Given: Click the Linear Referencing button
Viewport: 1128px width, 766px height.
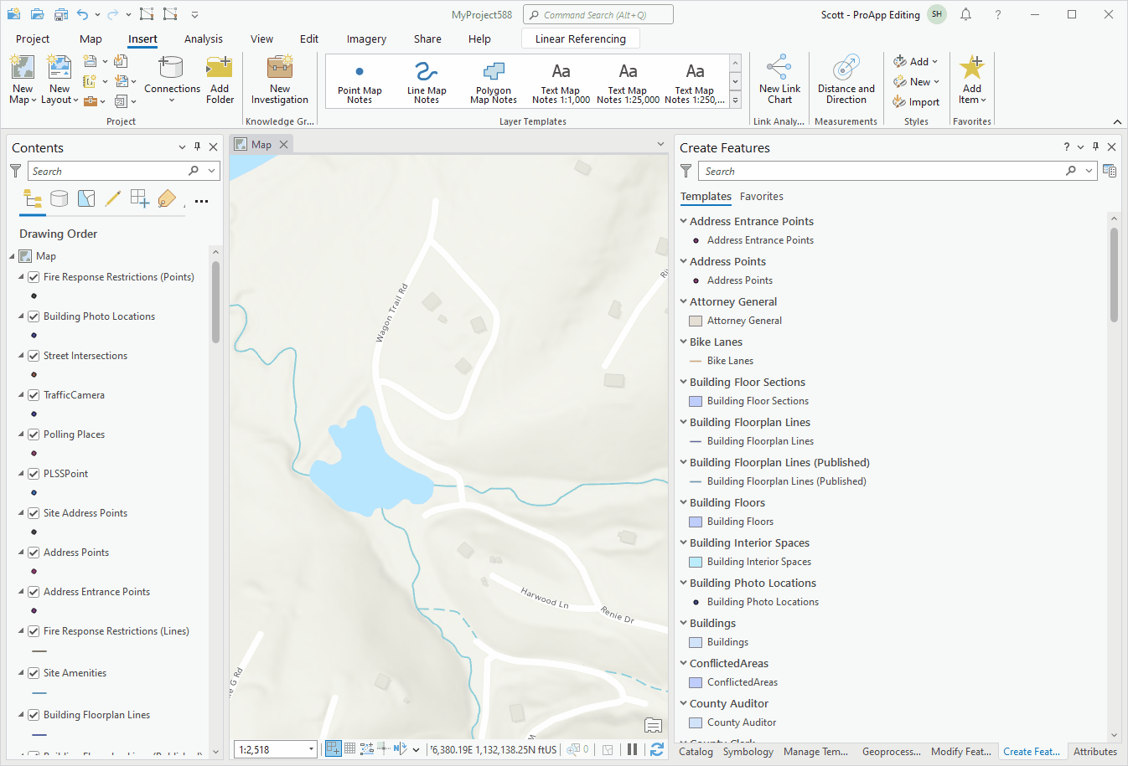Looking at the screenshot, I should click(x=580, y=39).
